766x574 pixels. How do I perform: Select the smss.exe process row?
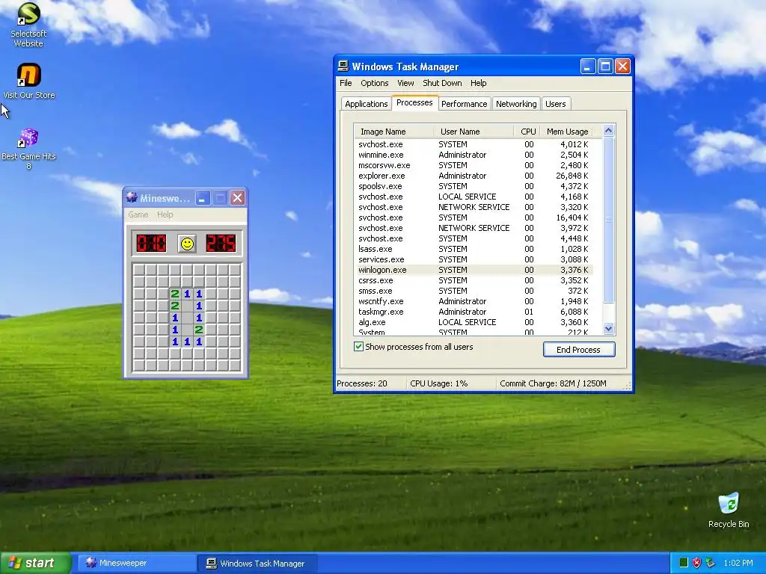(x=474, y=291)
